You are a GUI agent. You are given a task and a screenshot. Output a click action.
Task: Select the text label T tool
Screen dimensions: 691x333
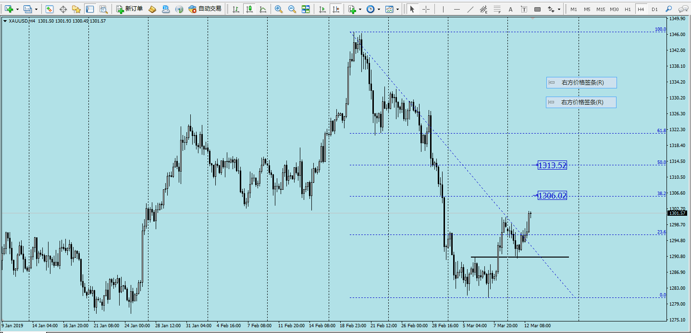point(524,9)
